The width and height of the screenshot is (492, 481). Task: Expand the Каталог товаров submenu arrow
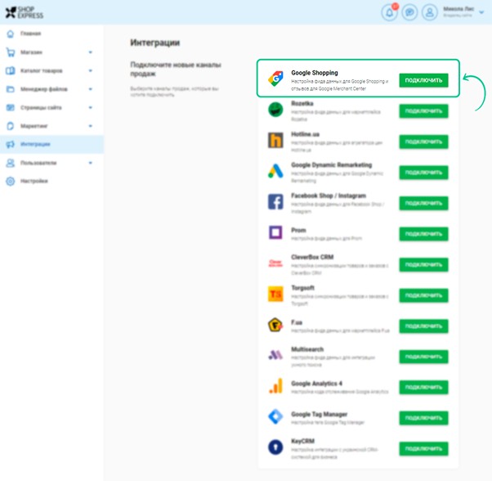pyautogui.click(x=91, y=71)
